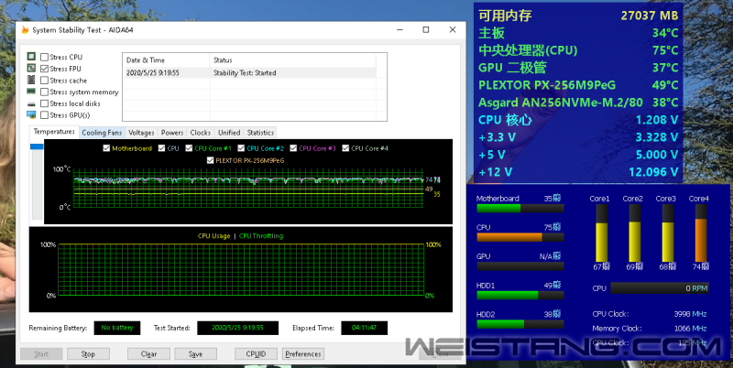This screenshot has width=733, height=368.
Task: Click the disk drive icon beside Stress local disks
Action: click(x=31, y=104)
